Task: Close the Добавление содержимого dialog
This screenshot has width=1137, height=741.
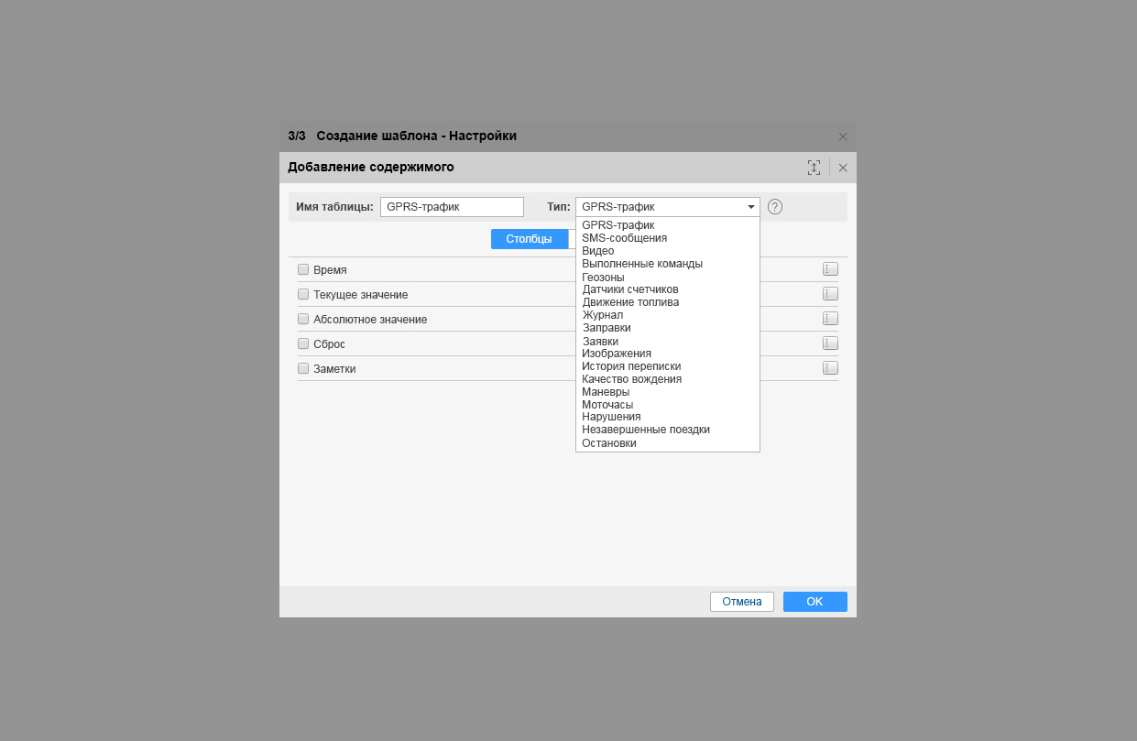Action: (843, 168)
